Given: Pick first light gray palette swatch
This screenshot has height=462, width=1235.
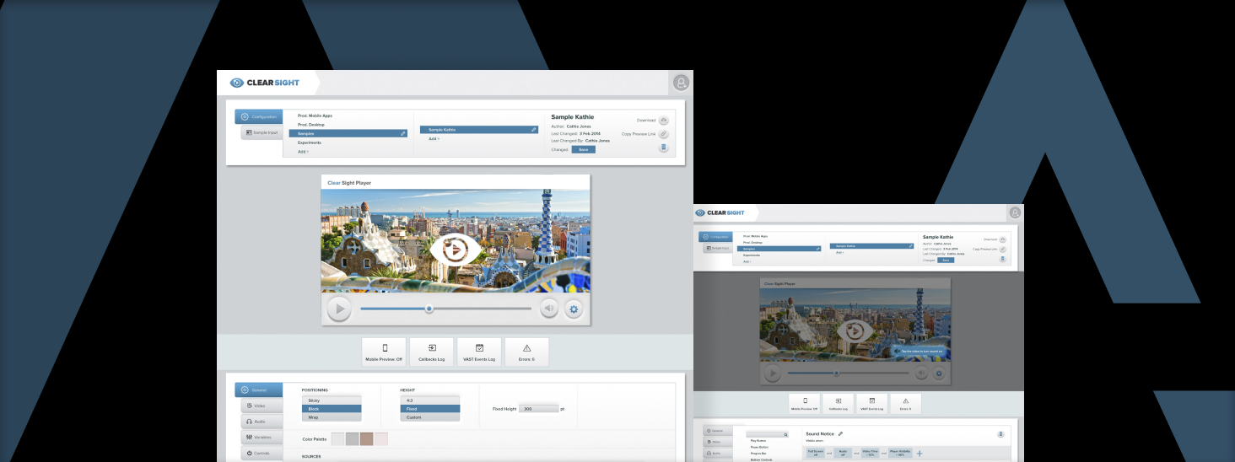Looking at the screenshot, I should tap(337, 438).
